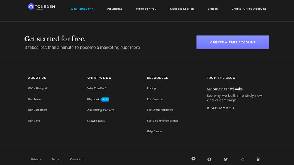
Task: Click Why ToneDen? under What We Do
Action: coord(97,88)
